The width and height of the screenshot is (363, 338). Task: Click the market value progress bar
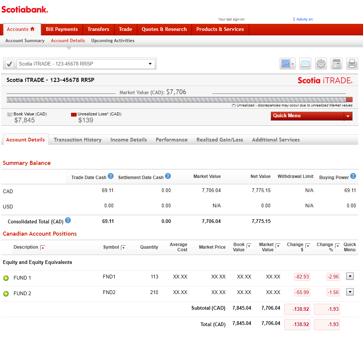180,100
